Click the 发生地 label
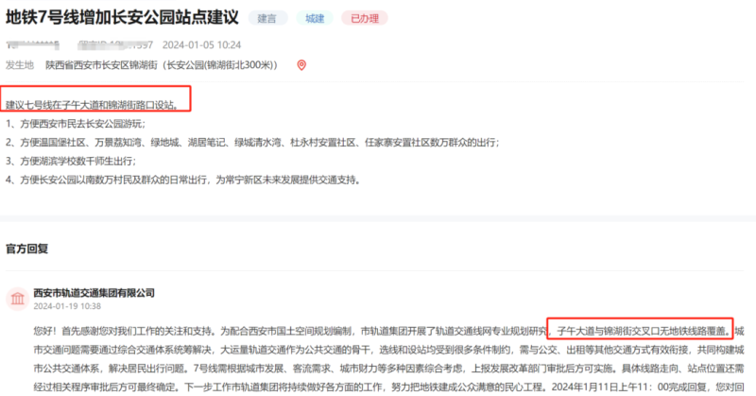This screenshot has width=756, height=396. (20, 65)
